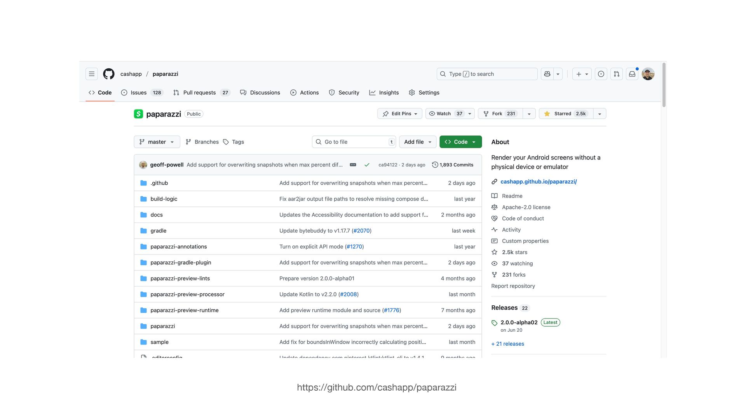Show the + 21 releases link
The image size is (746, 419).
(x=507, y=344)
